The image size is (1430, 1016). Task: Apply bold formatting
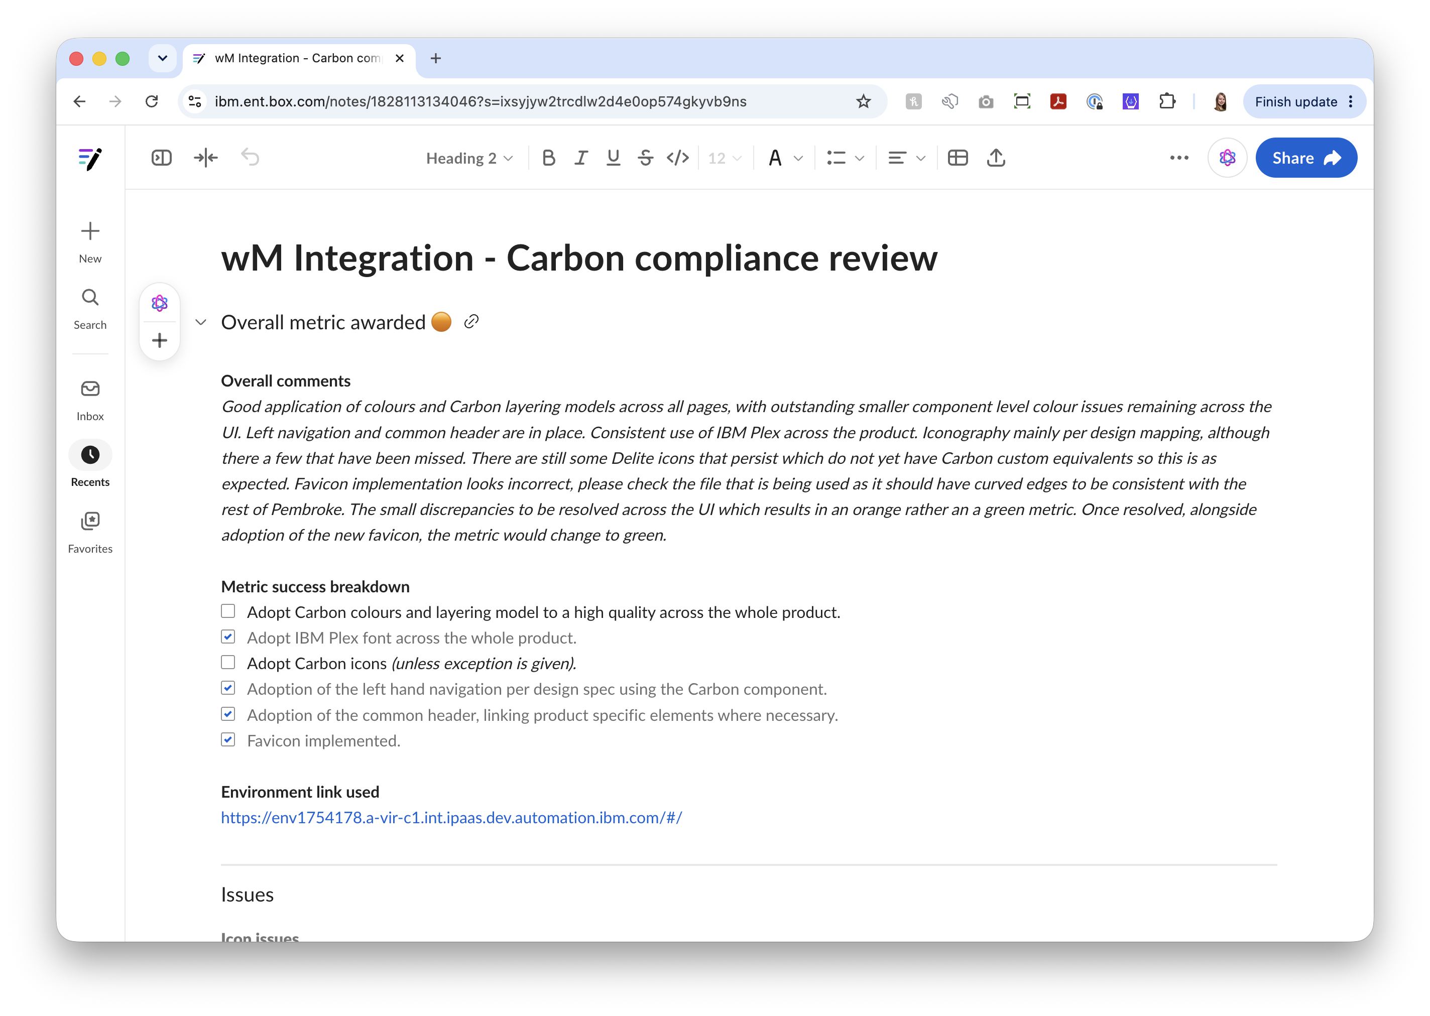pyautogui.click(x=549, y=158)
